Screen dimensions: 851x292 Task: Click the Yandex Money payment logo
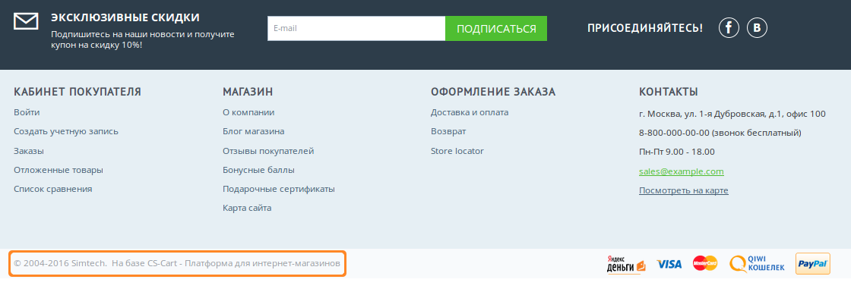[x=626, y=265]
